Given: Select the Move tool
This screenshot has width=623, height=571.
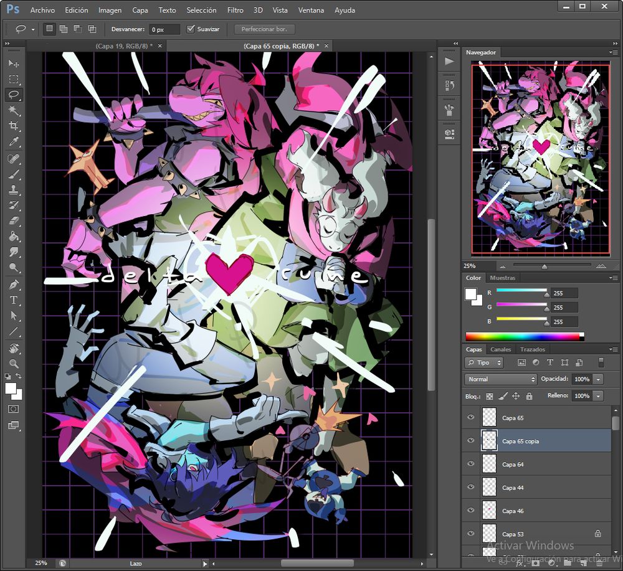Looking at the screenshot, I should coord(14,64).
